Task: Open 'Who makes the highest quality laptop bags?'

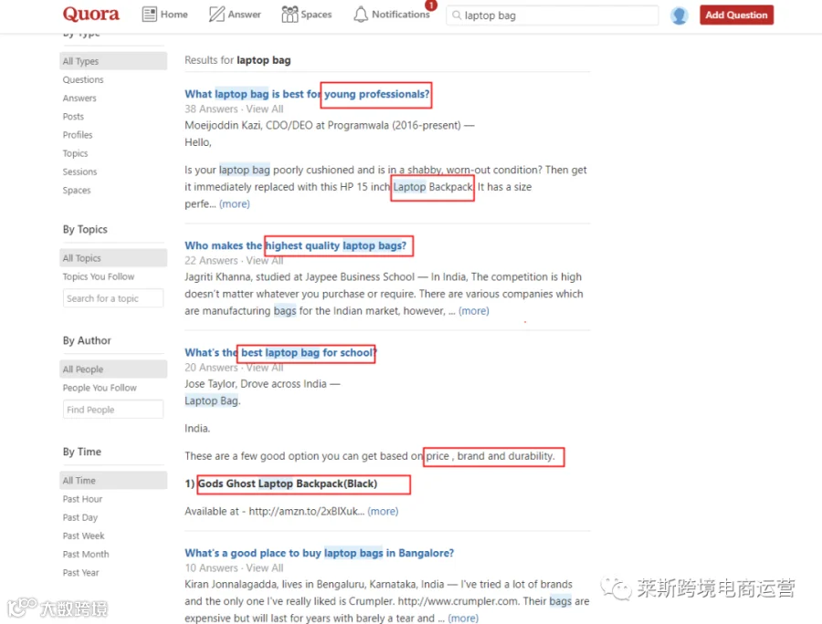Action: tap(295, 245)
